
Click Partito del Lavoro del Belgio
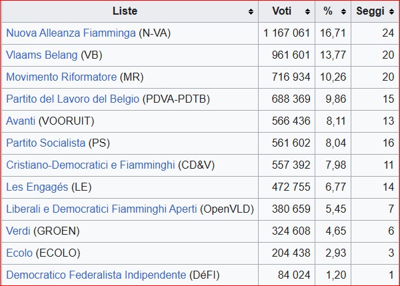(73, 99)
